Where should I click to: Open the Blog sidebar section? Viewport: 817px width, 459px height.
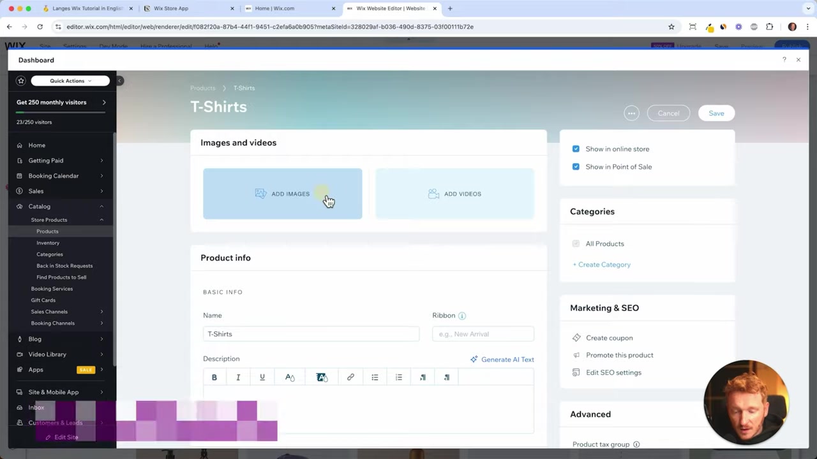(35, 339)
